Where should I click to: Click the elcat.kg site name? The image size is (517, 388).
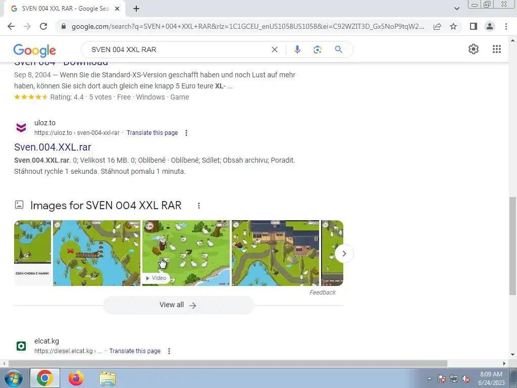point(46,341)
